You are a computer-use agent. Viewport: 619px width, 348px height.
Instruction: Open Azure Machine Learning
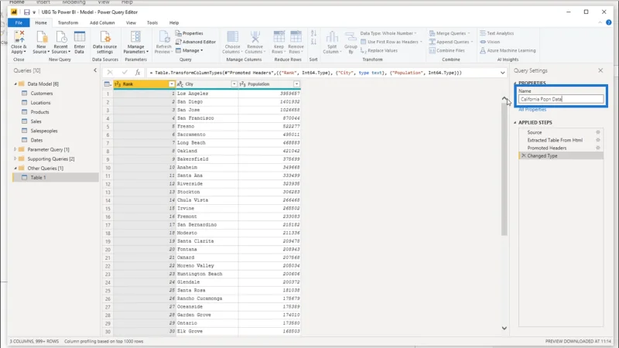pyautogui.click(x=508, y=50)
